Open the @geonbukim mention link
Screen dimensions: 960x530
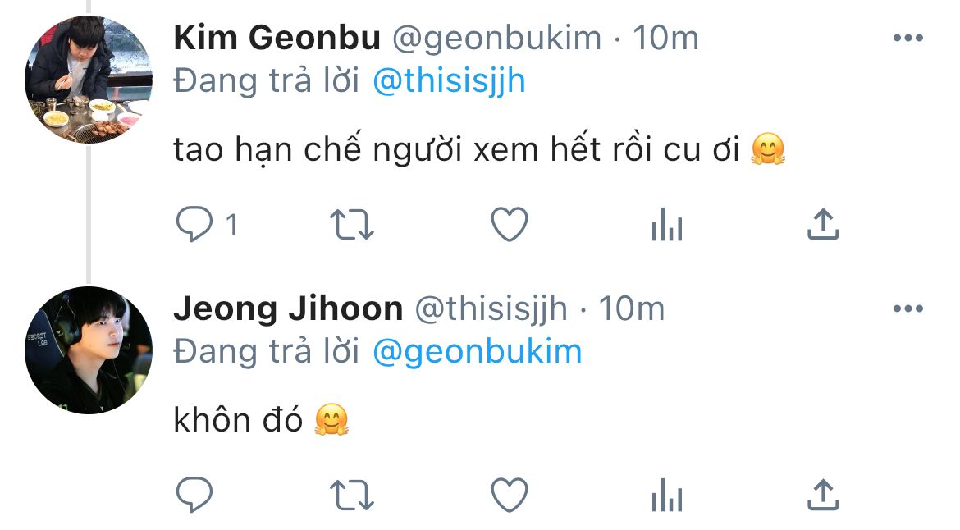477,351
